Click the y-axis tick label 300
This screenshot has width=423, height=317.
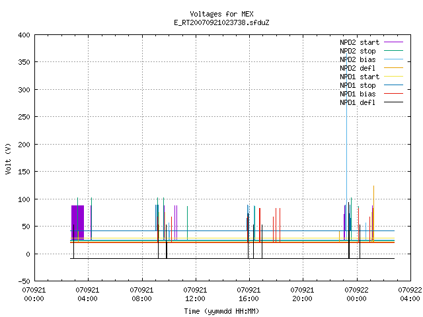tap(24, 90)
